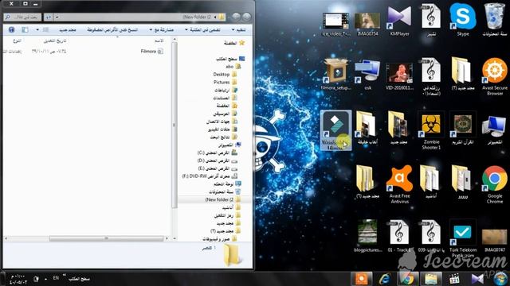Select the Zombie Shooter 1 shortcut
This screenshot has width=510, height=286.
pyautogui.click(x=431, y=130)
